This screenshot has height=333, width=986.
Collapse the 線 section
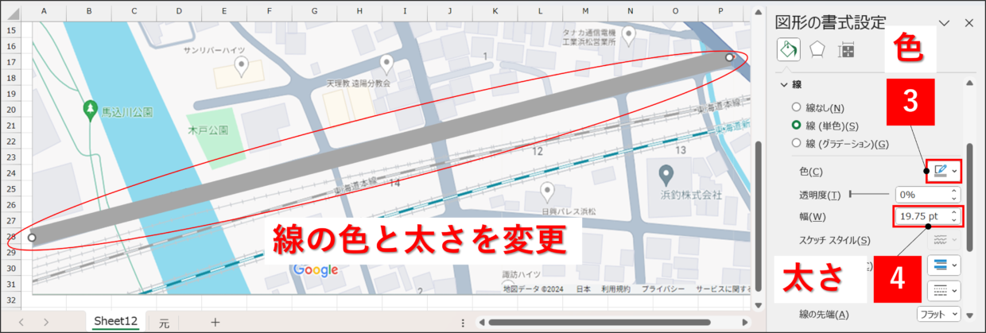786,84
